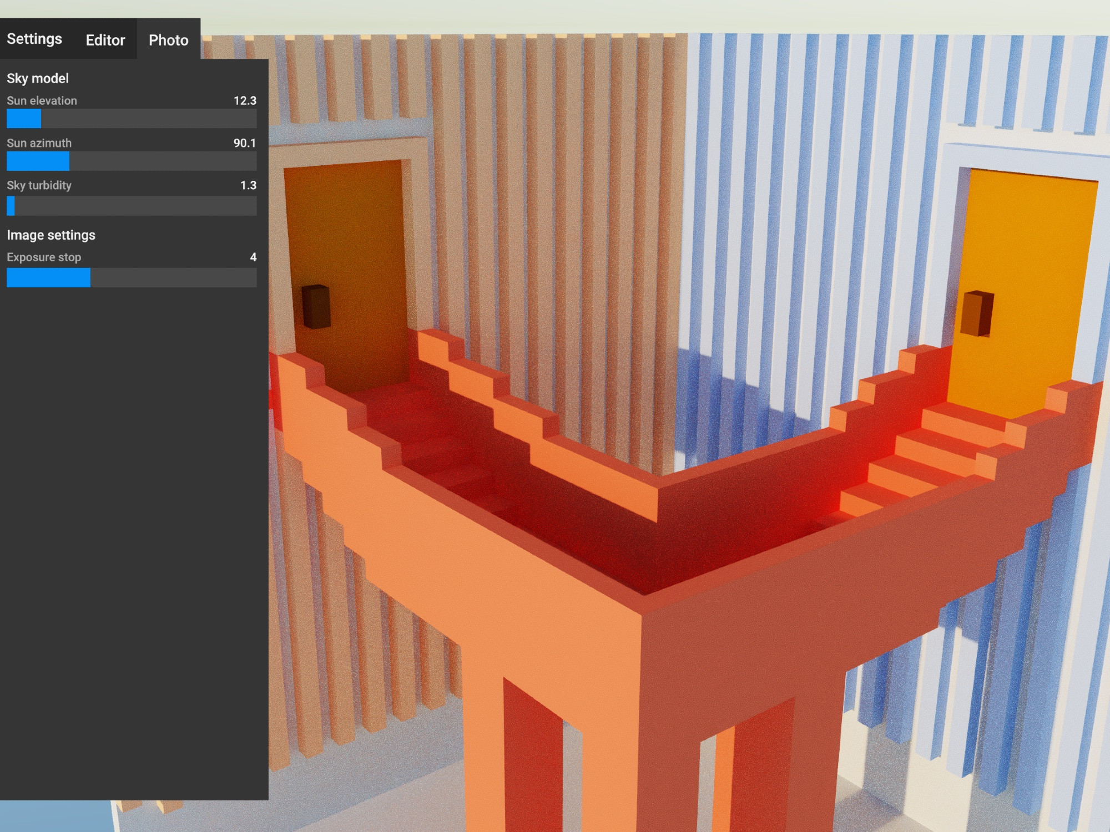
Task: Click the handle on the yellow door
Action: 978,313
